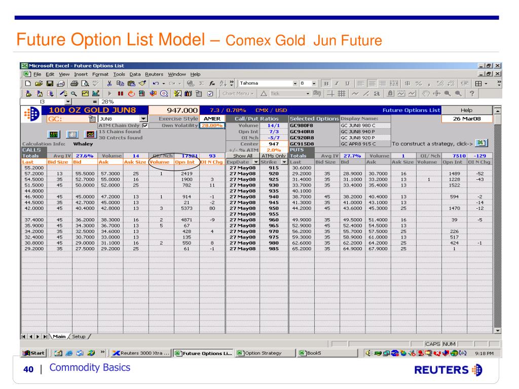The image size is (519, 389).
Task: Open the File menu
Action: click(38, 74)
